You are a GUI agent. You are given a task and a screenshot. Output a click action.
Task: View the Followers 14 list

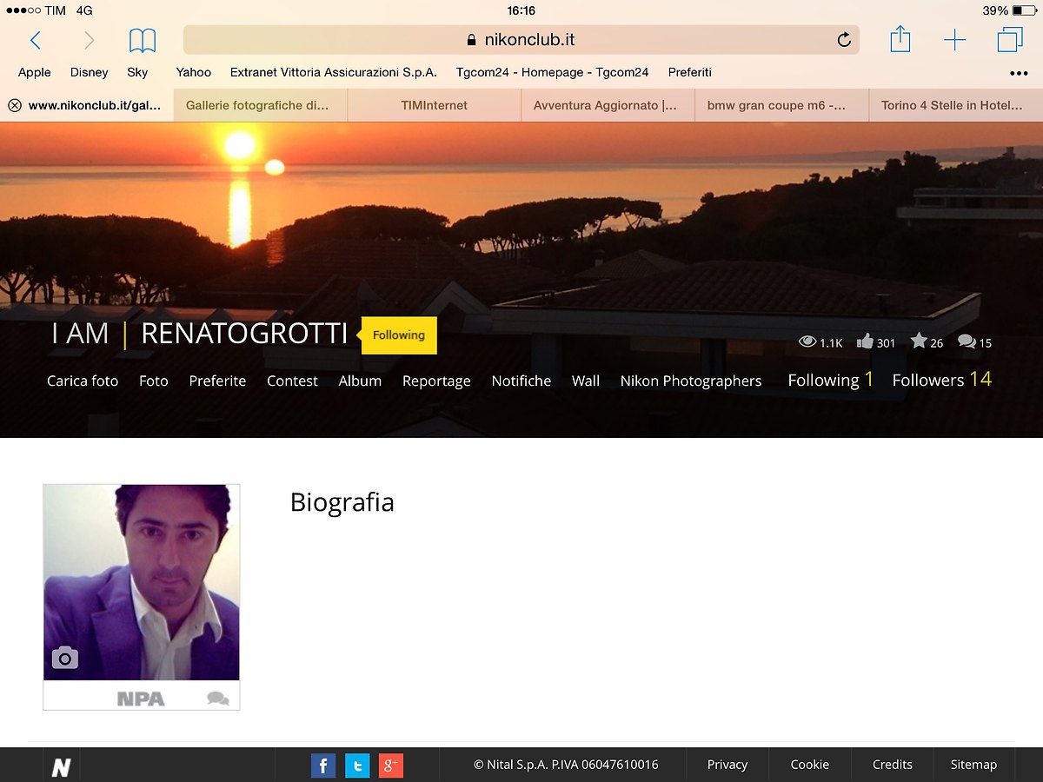tap(941, 380)
